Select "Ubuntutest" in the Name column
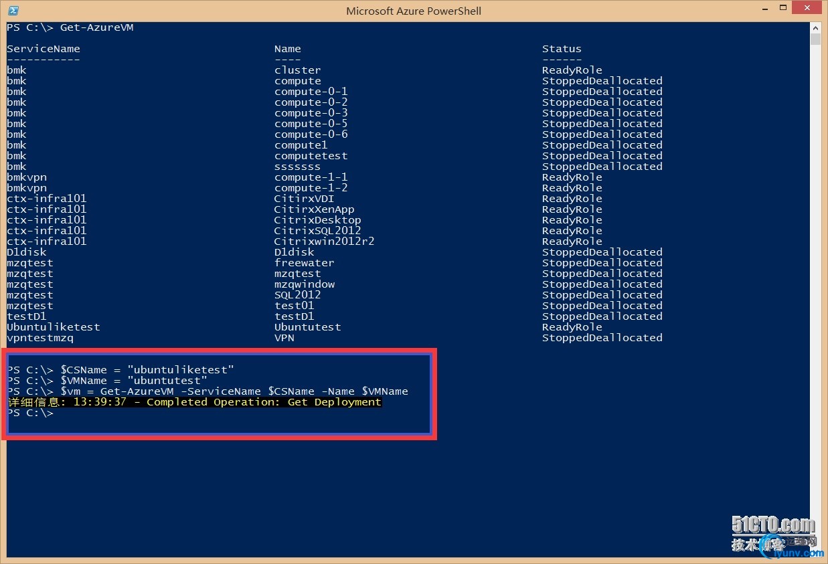 [x=308, y=327]
